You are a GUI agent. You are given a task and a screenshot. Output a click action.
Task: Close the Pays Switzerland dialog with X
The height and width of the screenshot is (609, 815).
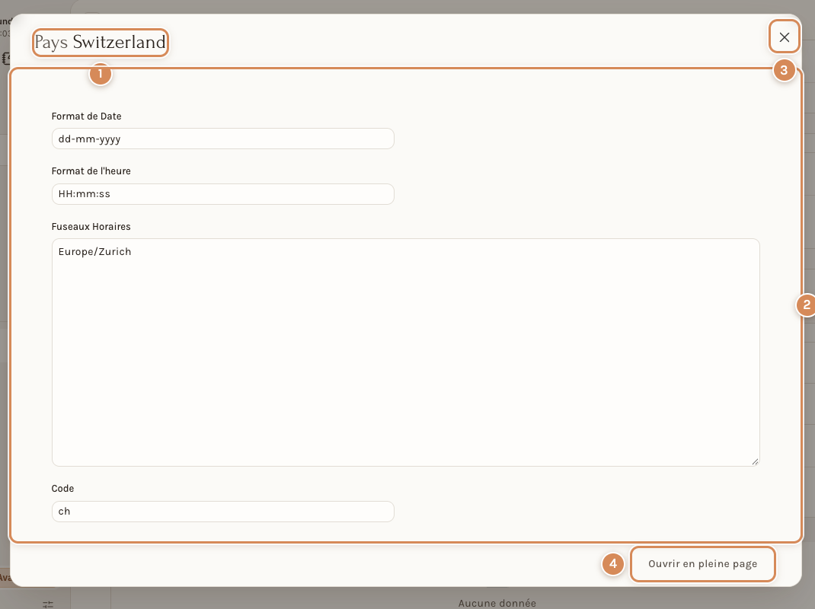point(785,37)
